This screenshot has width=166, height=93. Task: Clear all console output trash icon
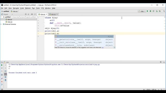tap(5, 80)
